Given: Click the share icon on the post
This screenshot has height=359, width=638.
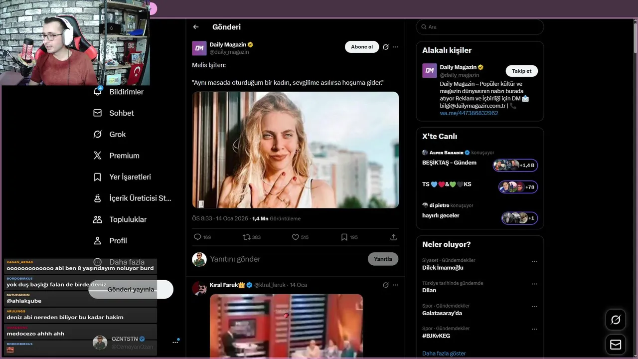Looking at the screenshot, I should pos(393,237).
